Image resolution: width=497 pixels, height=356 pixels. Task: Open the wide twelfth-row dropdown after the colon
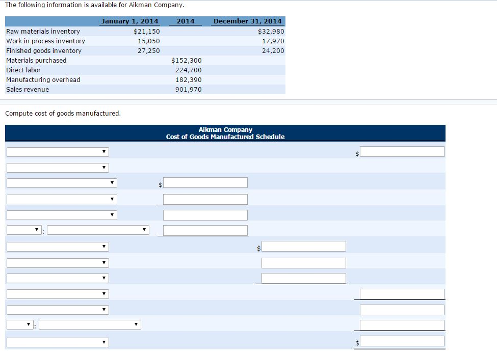click(x=90, y=324)
